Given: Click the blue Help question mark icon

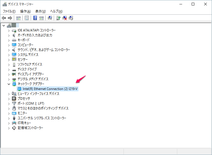Looking at the screenshot, I should pos(35,18).
